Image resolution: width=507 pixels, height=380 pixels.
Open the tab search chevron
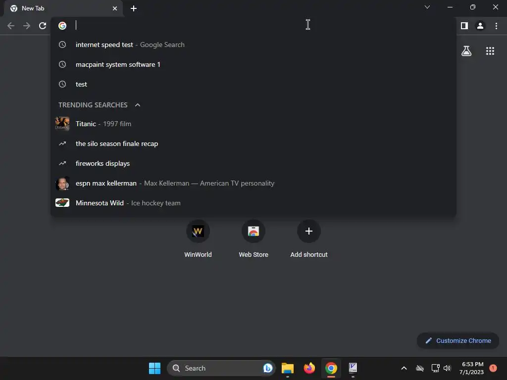tap(427, 7)
